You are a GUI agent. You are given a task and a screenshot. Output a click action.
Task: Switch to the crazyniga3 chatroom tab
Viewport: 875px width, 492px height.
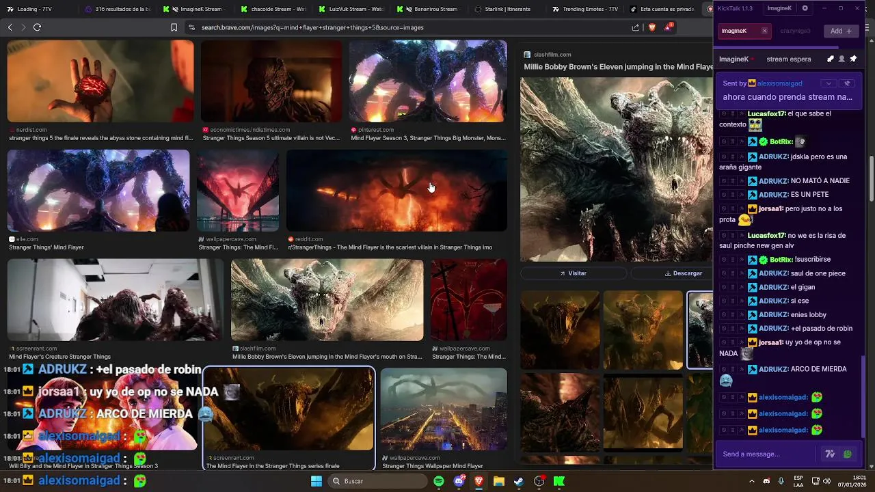795,31
